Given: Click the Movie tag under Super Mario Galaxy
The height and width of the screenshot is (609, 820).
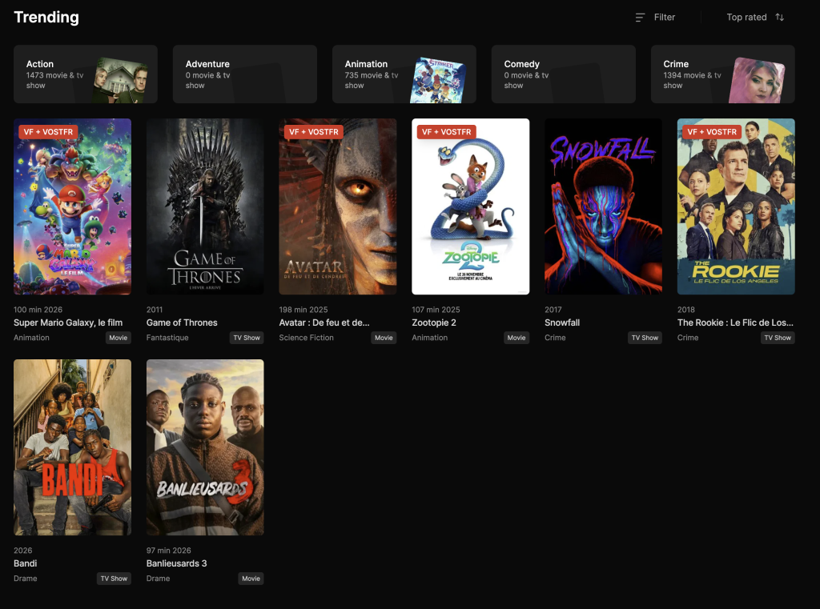Looking at the screenshot, I should pyautogui.click(x=119, y=338).
